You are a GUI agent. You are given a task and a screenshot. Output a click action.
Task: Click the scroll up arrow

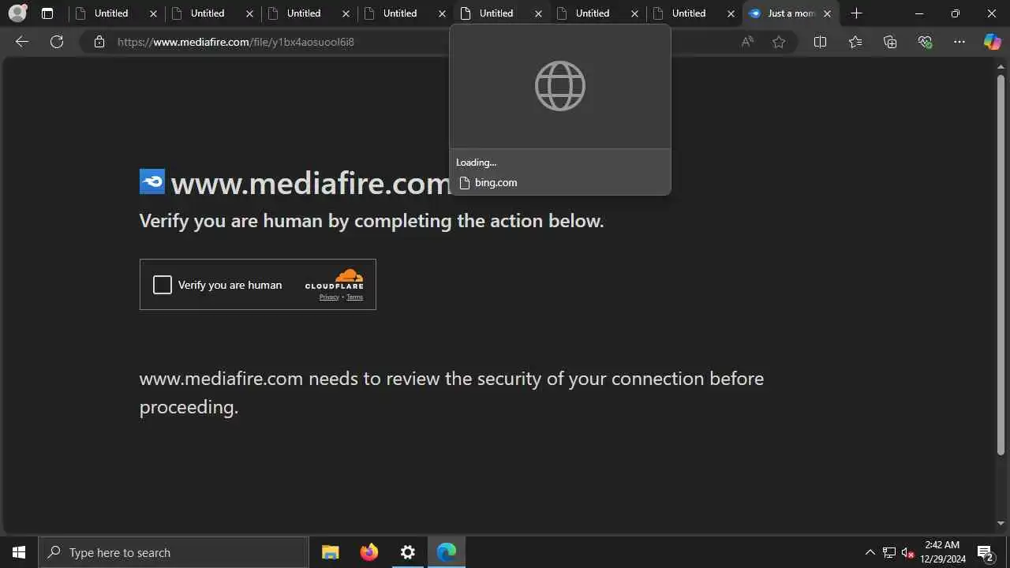1001,67
